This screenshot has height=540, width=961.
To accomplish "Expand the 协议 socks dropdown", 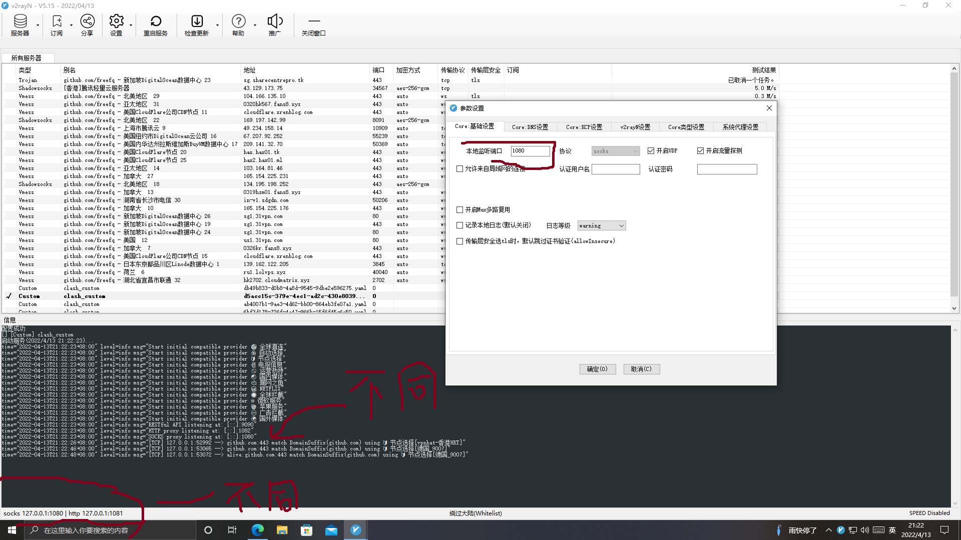I will point(615,151).
